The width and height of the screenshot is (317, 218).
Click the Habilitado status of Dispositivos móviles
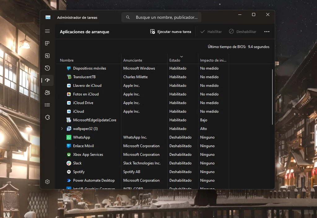[x=178, y=68]
